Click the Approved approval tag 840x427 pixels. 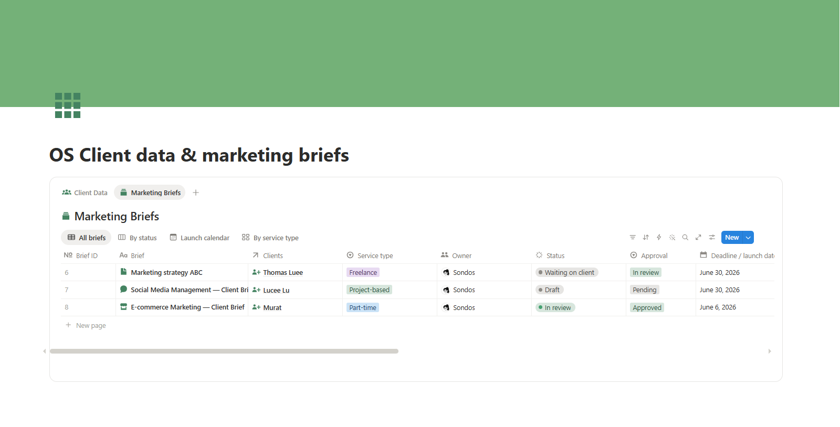click(x=647, y=307)
